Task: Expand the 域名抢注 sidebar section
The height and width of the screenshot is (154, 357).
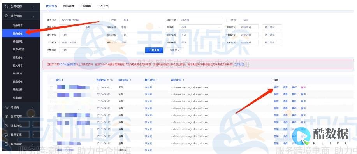Action: pyautogui.click(x=33, y=125)
